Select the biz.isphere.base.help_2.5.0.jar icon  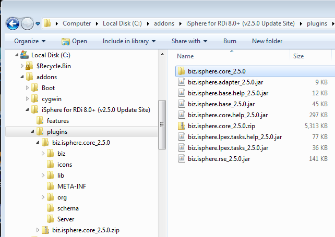182,93
